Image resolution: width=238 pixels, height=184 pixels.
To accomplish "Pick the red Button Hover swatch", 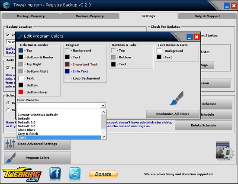I will 21,92.
